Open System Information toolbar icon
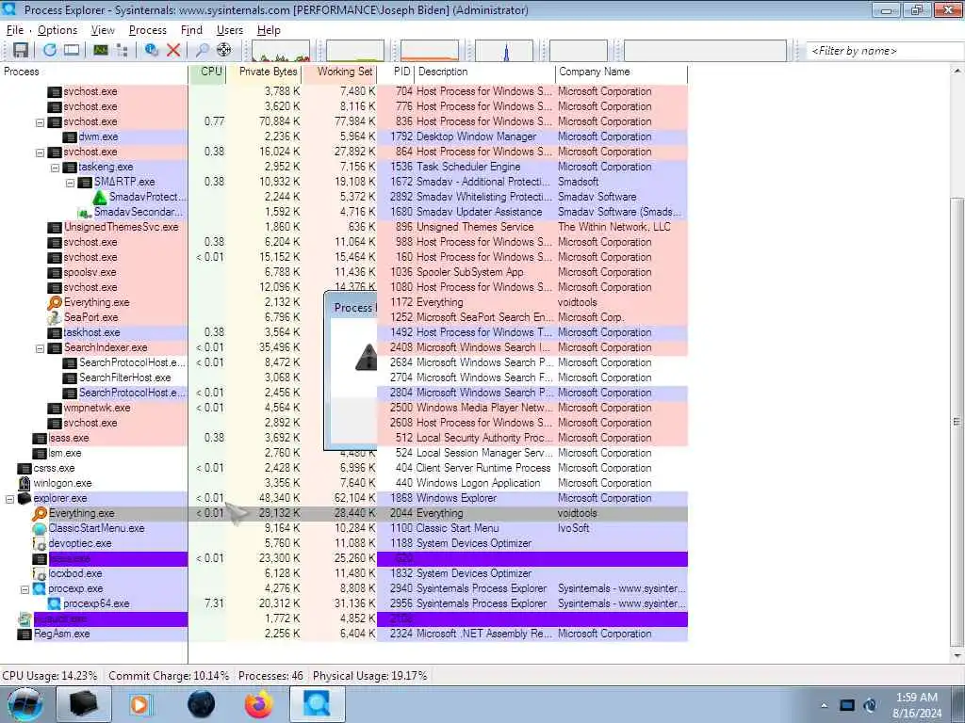 [x=101, y=50]
